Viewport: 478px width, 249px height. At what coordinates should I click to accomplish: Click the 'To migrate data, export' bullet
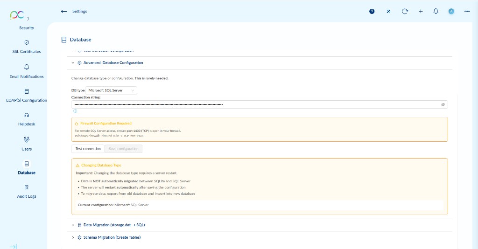(x=138, y=194)
